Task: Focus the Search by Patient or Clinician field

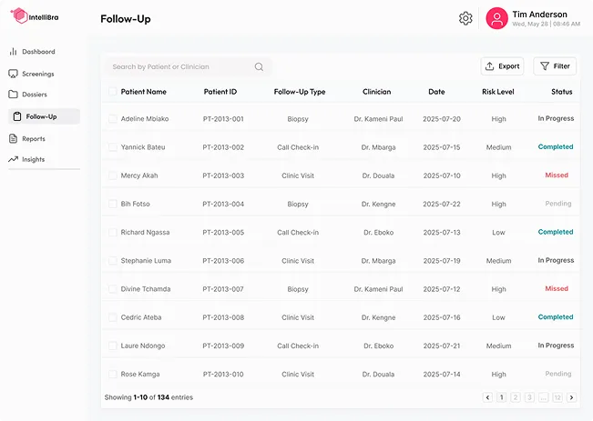Action: click(188, 66)
